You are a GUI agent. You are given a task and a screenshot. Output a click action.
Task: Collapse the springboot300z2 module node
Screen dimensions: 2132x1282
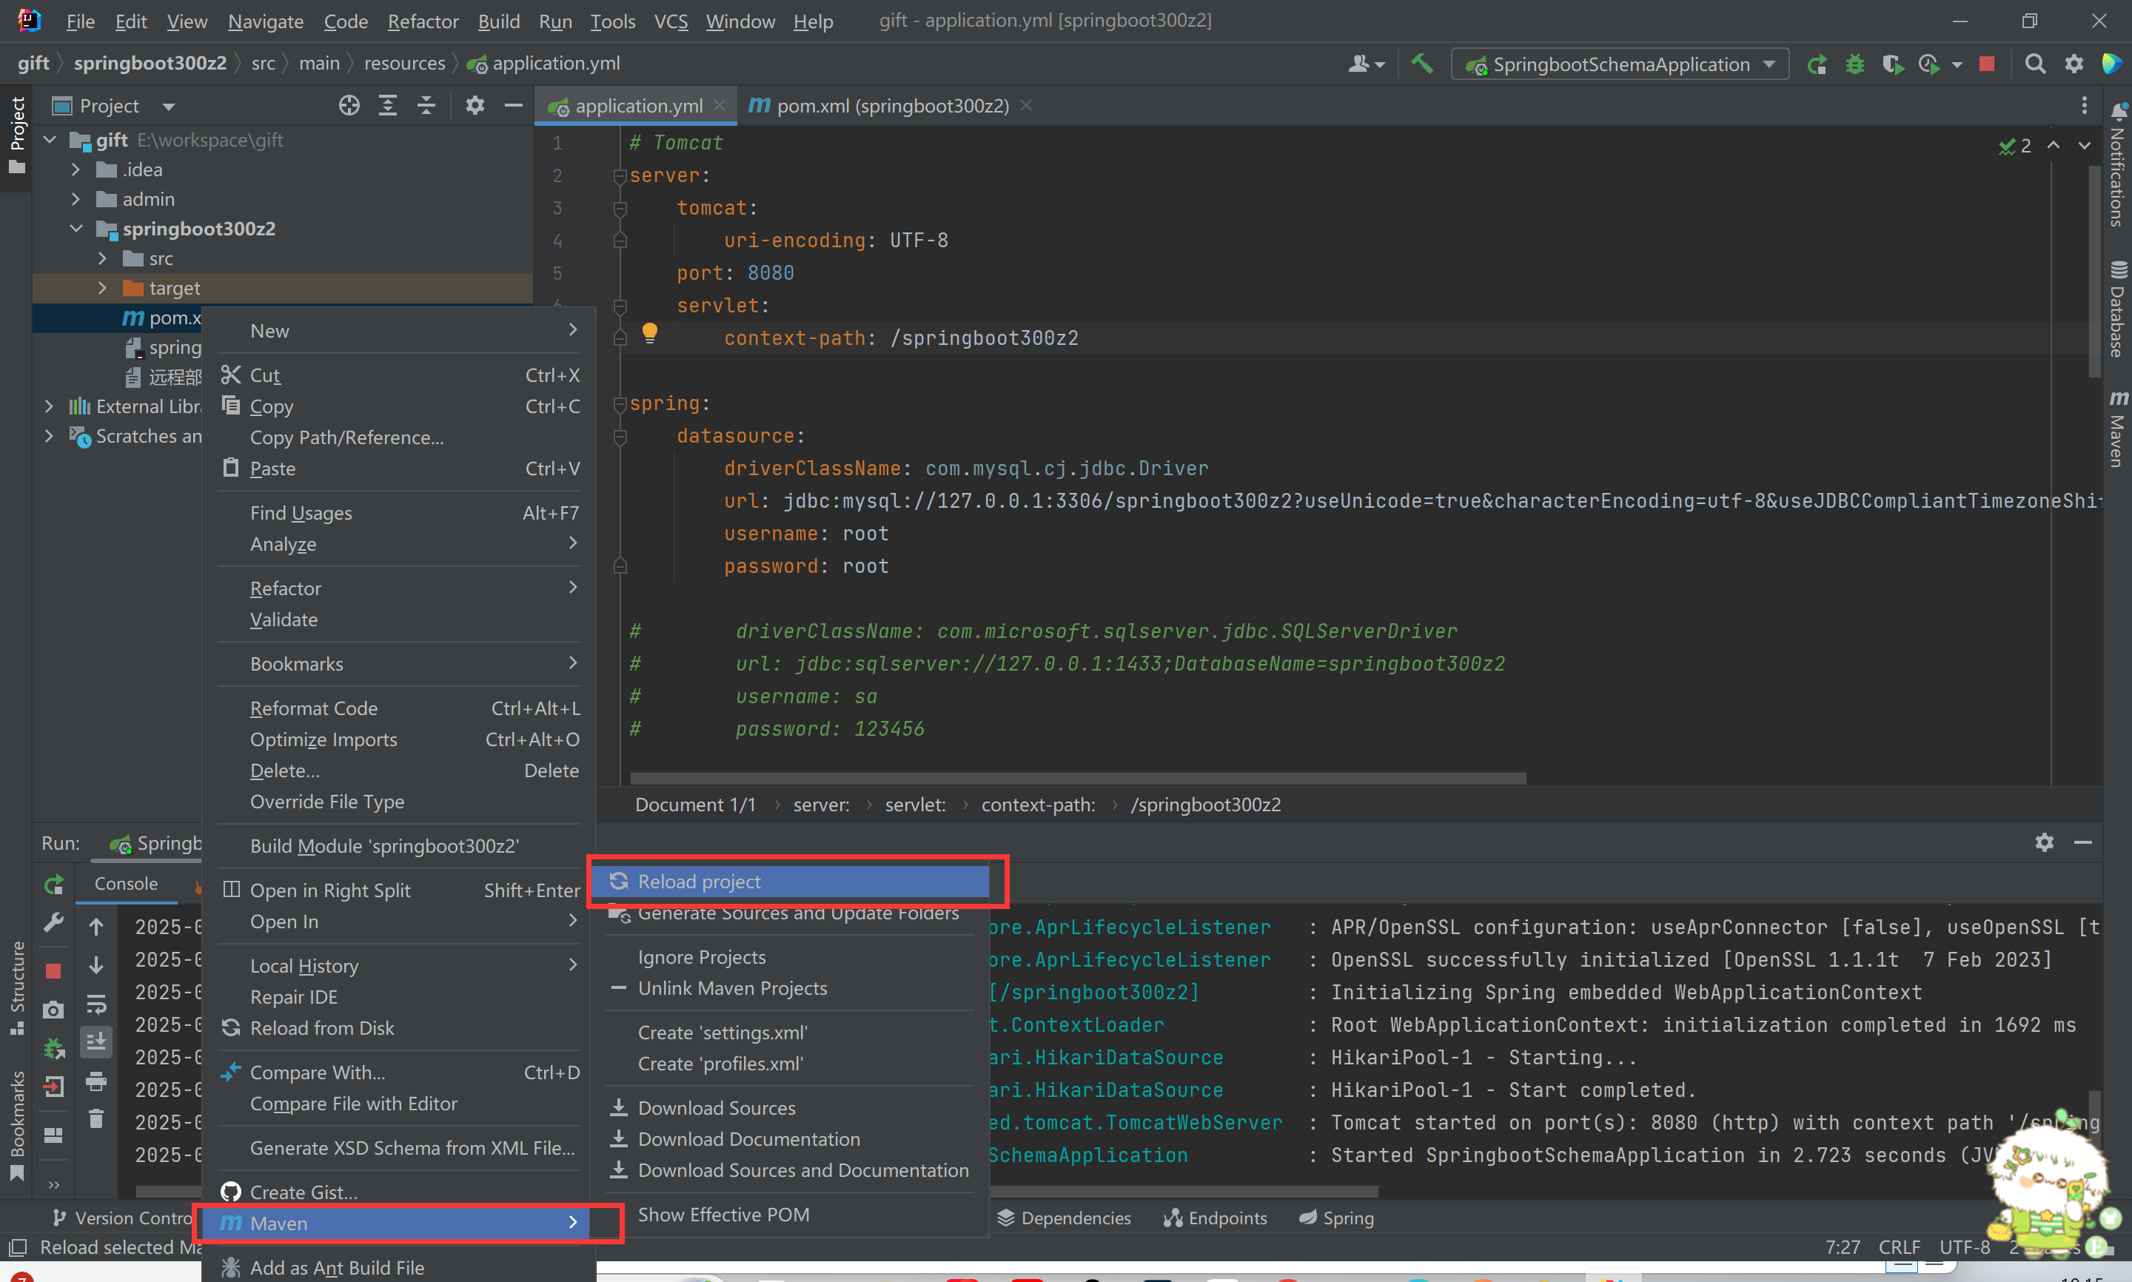pyautogui.click(x=76, y=229)
